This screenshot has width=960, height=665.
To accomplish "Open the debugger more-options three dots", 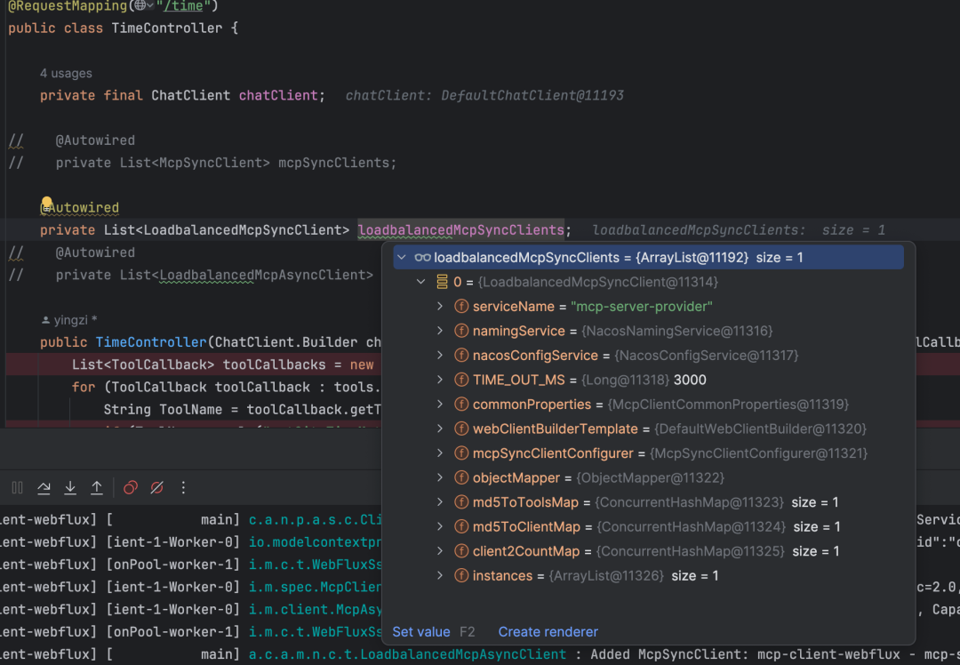I will (x=183, y=487).
